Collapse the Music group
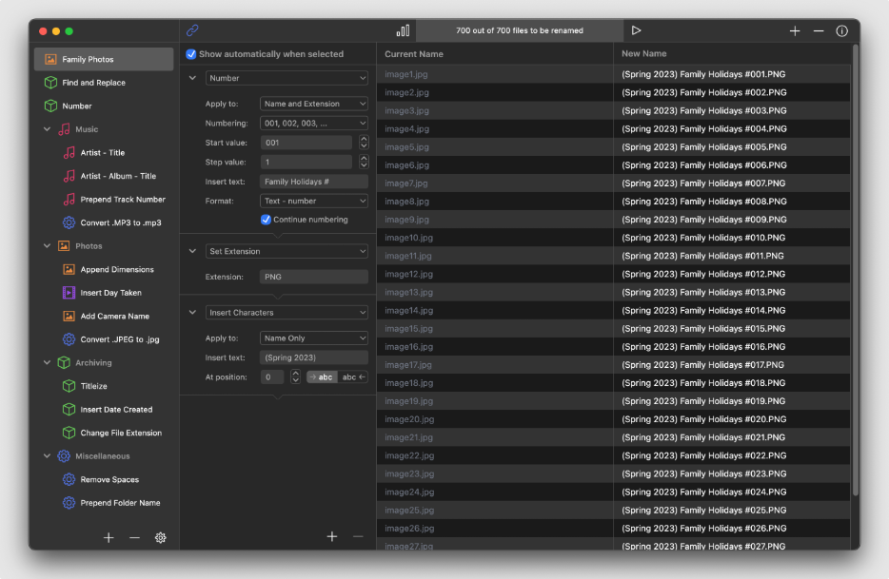Screen dimensions: 889x579 coord(47,129)
